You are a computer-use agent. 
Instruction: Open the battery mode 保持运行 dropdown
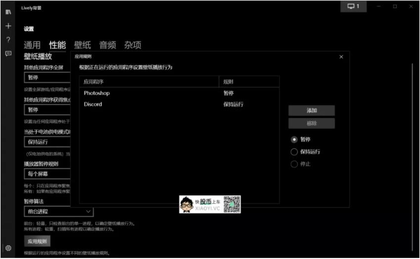(47, 142)
